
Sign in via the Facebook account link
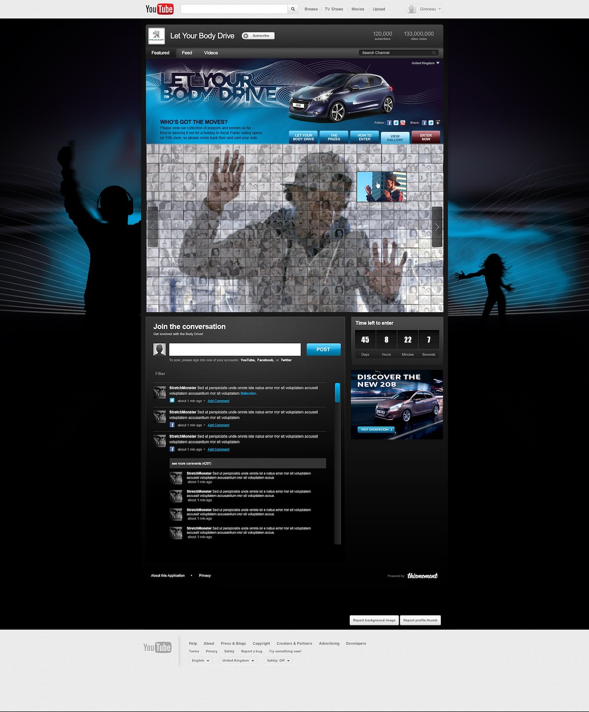click(266, 360)
